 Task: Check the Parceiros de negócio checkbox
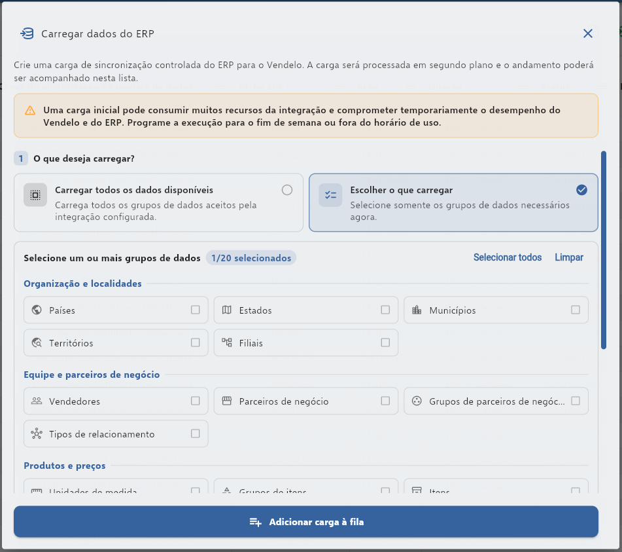click(x=385, y=401)
